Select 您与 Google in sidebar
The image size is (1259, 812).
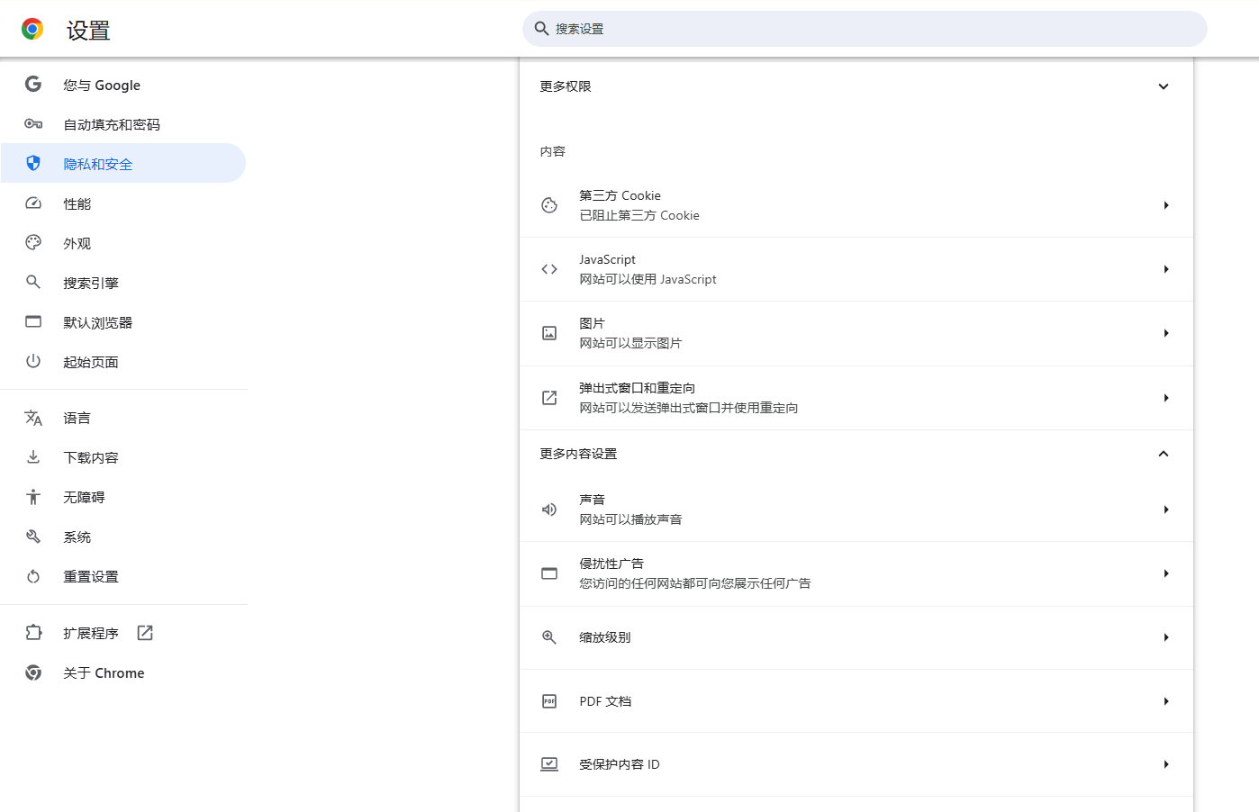123,85
